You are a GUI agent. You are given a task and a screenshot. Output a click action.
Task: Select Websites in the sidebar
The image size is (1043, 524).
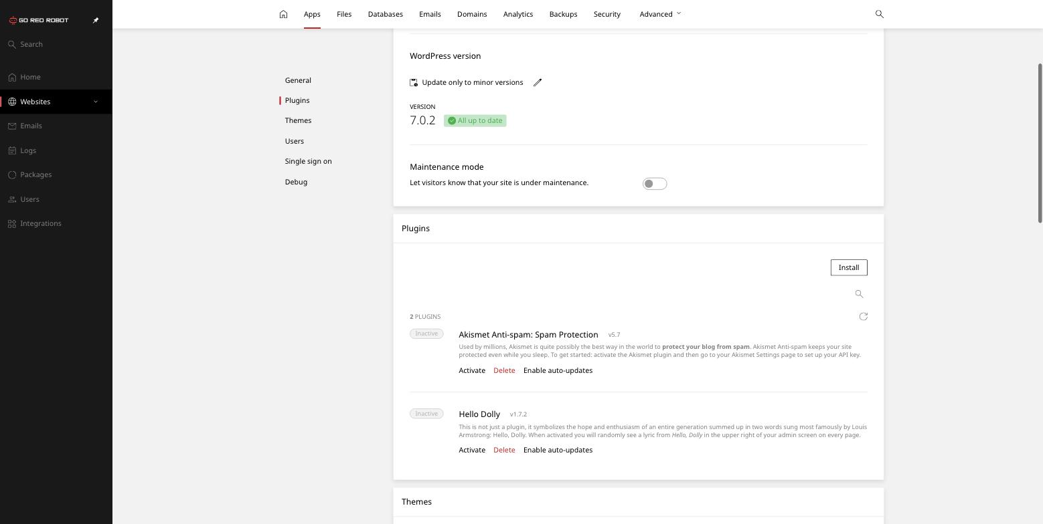point(56,102)
